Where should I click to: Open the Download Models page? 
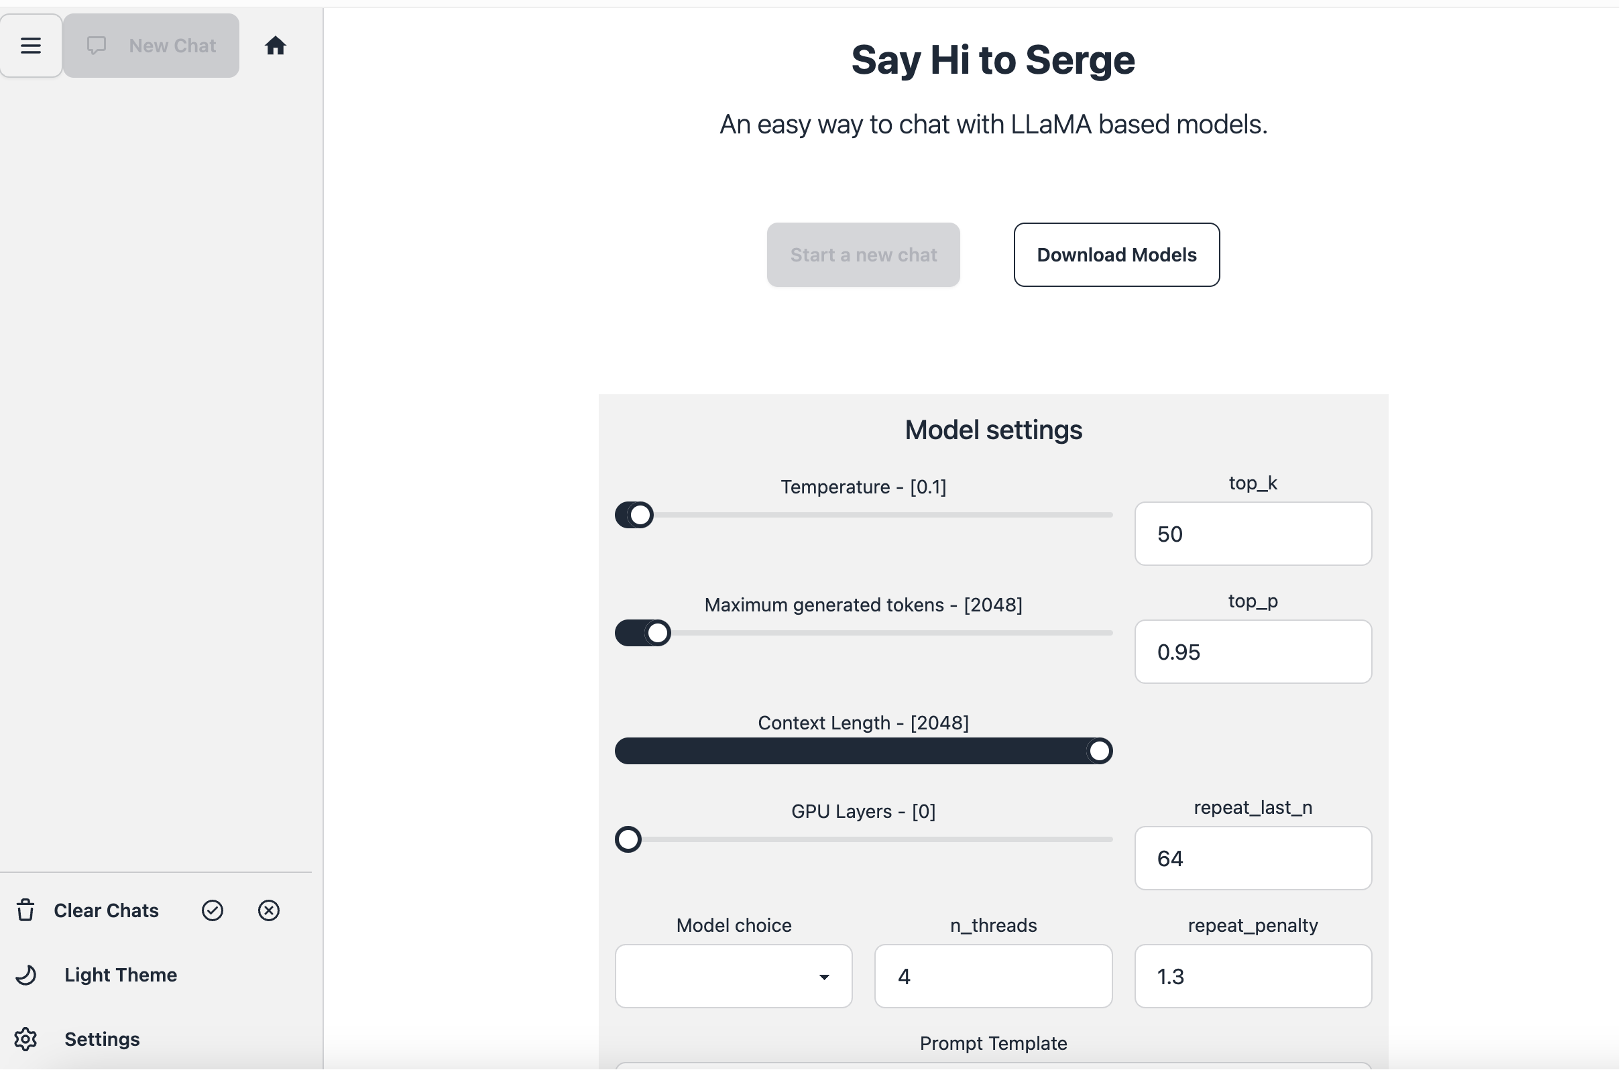click(x=1116, y=255)
